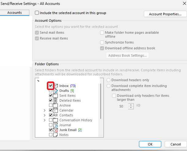Click the Calendar folder icon
The height and width of the screenshot is (151, 187).
[55, 110]
